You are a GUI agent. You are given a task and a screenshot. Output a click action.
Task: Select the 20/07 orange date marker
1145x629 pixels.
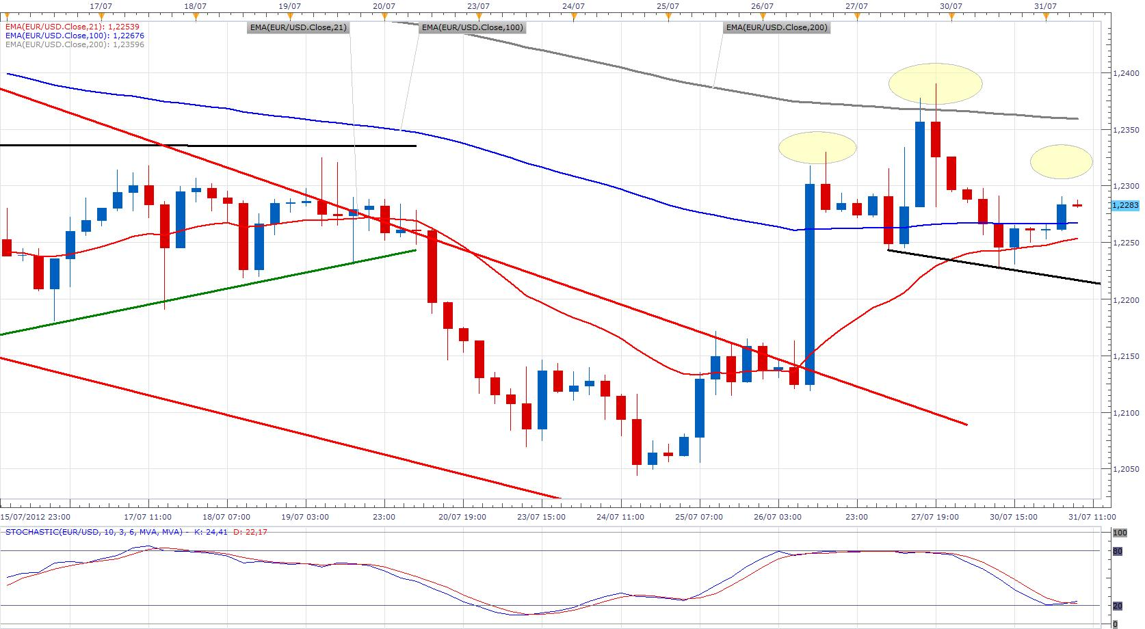pyautogui.click(x=384, y=16)
